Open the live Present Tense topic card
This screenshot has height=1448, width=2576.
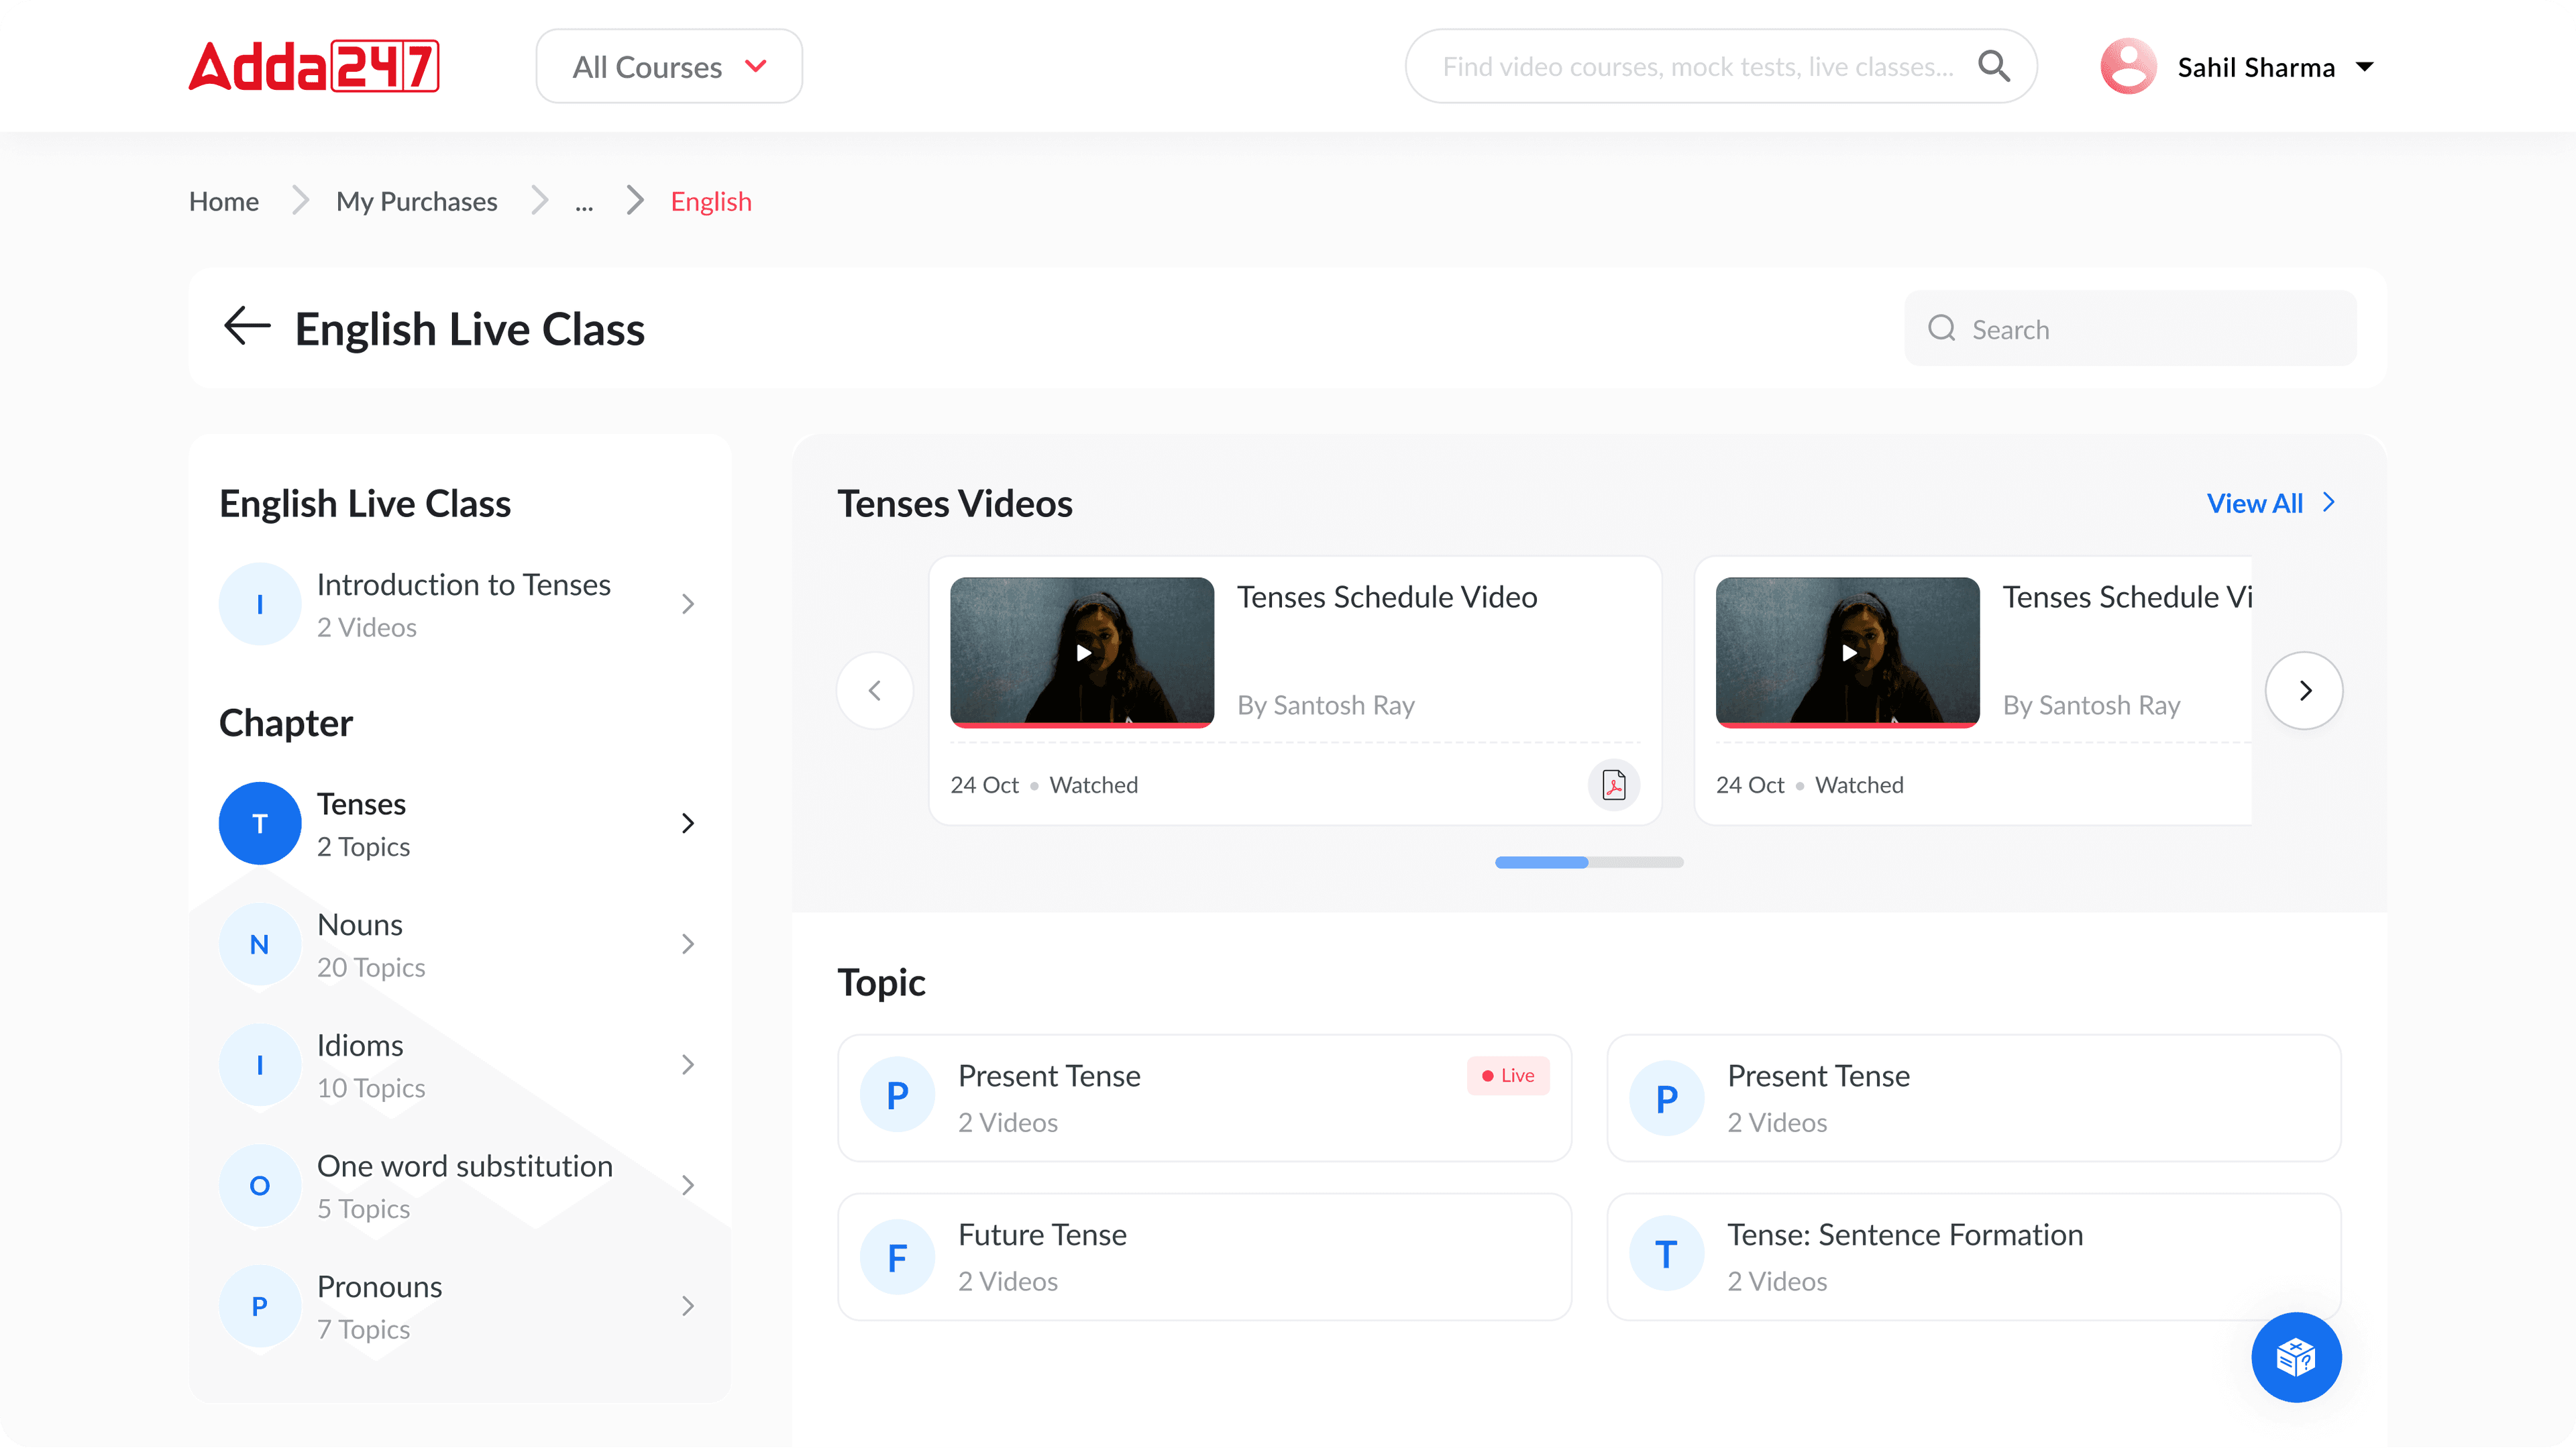pos(1204,1098)
